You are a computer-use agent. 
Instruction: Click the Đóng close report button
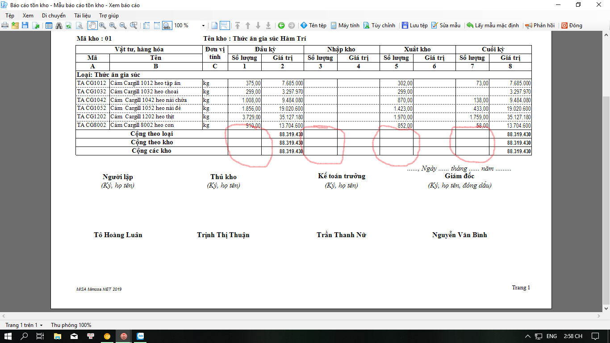[x=572, y=25]
